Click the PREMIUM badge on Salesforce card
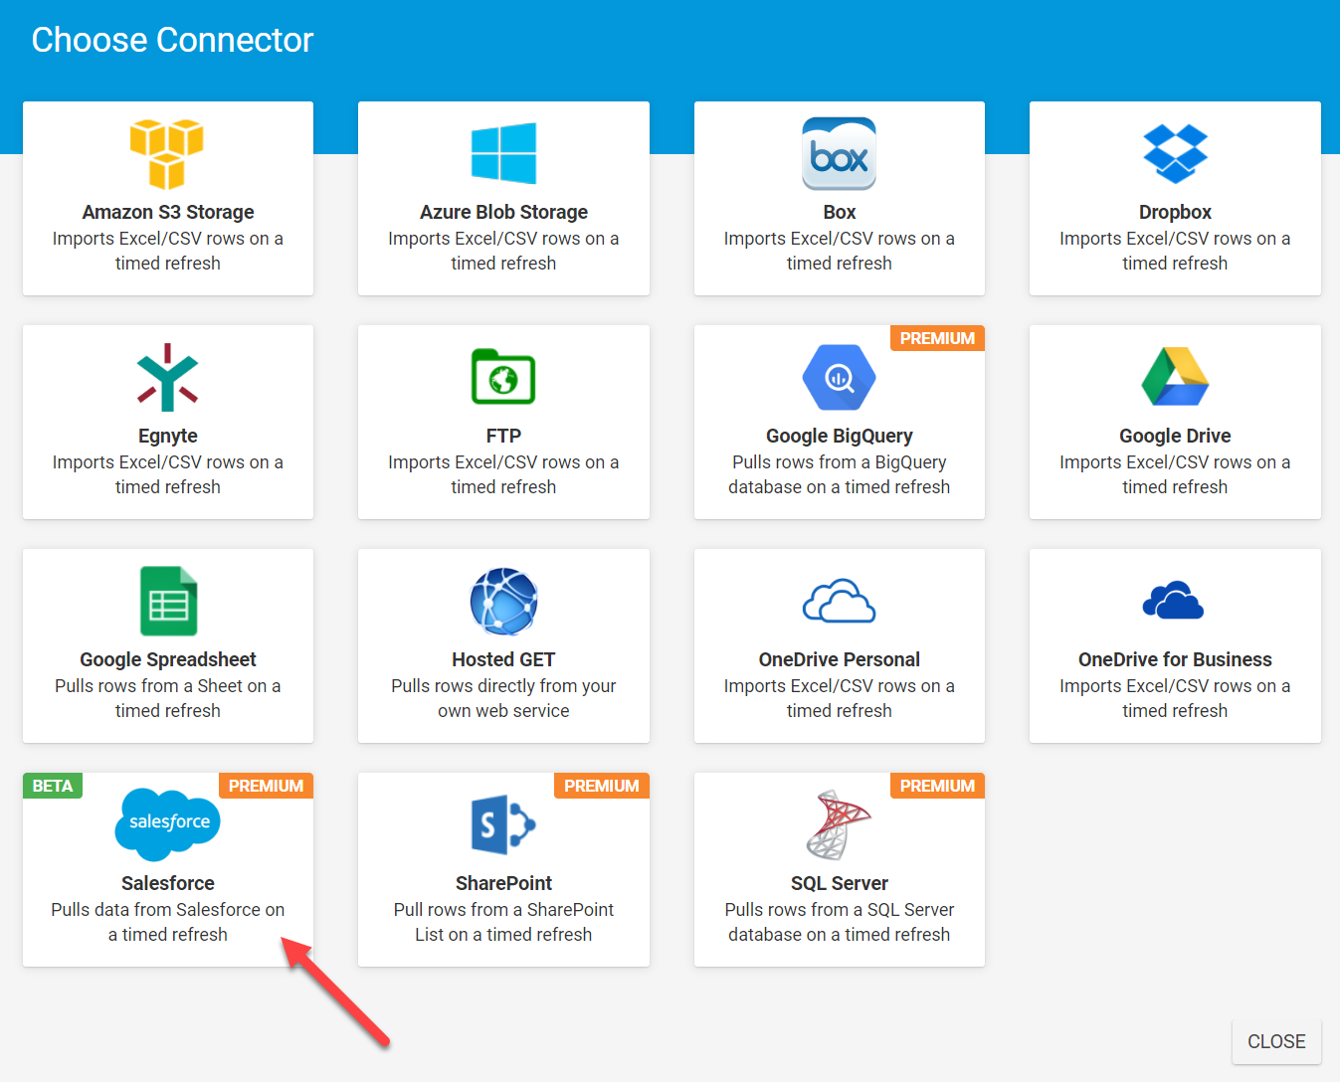Viewport: 1340px width, 1082px height. click(266, 786)
